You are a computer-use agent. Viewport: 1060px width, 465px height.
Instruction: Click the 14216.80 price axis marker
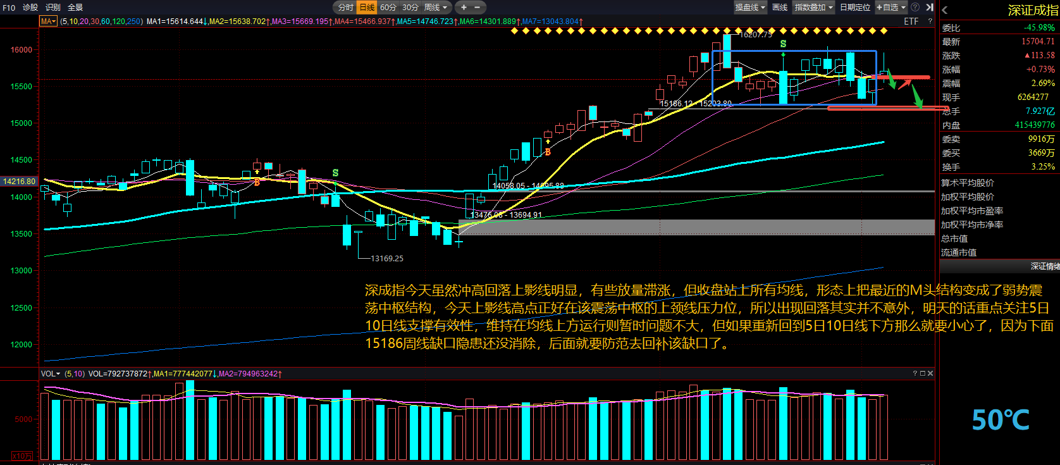(19, 182)
